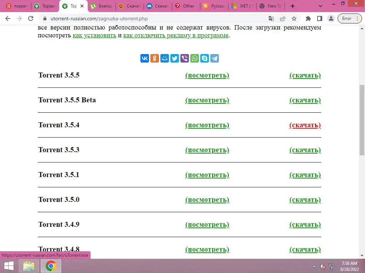Viewport: 365px width, 273px height.
Task: Switch to the 'Благод' uTorrent tab
Action: coord(102,6)
